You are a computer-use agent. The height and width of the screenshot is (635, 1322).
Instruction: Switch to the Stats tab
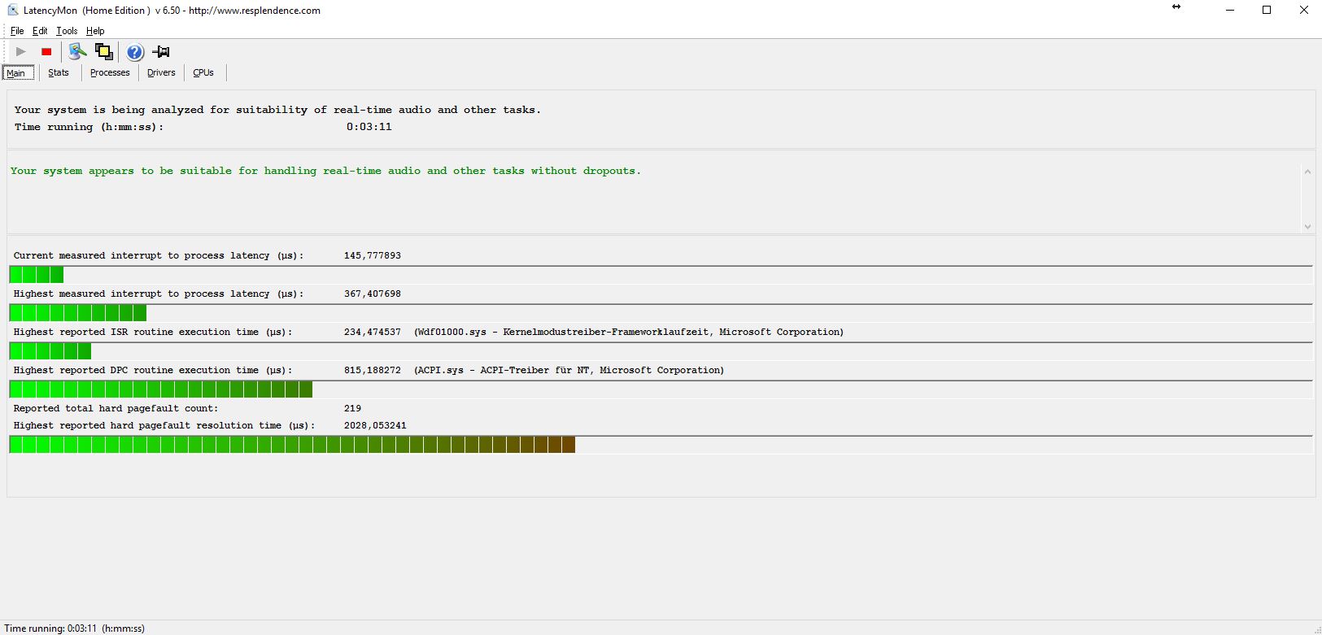point(59,72)
